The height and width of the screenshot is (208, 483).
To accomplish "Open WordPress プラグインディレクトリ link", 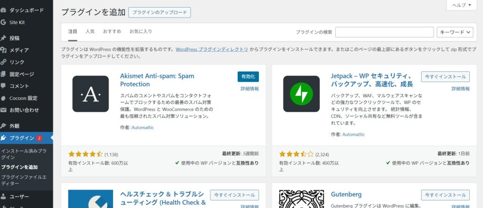I will tap(212, 50).
